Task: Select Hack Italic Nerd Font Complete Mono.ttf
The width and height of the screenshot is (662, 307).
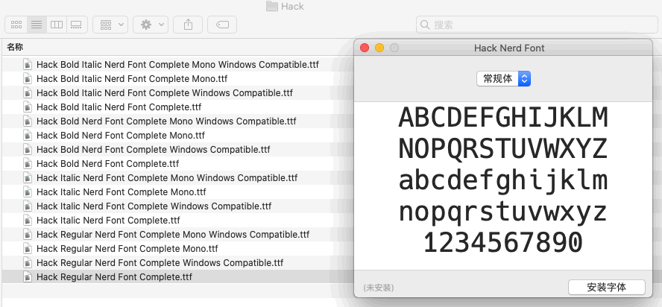Action: [x=122, y=192]
